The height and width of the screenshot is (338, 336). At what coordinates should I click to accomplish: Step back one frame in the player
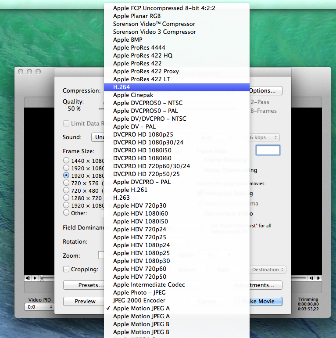pos(311,278)
